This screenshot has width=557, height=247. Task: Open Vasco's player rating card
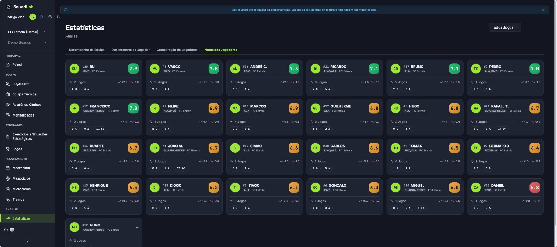pos(184,78)
